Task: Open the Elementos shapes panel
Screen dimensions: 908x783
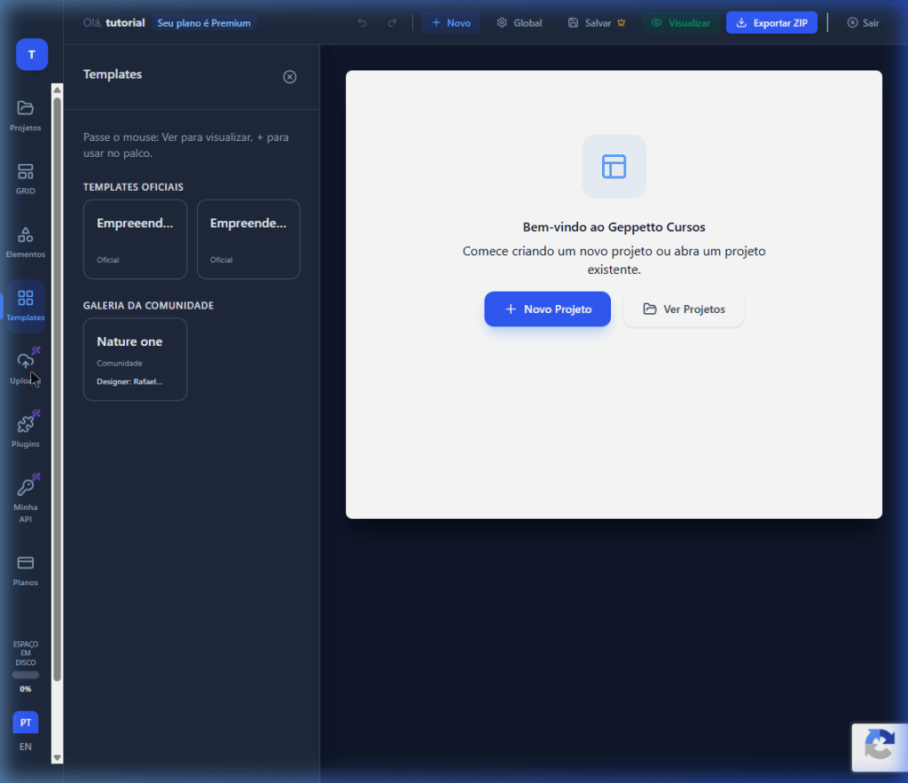Action: pos(26,235)
